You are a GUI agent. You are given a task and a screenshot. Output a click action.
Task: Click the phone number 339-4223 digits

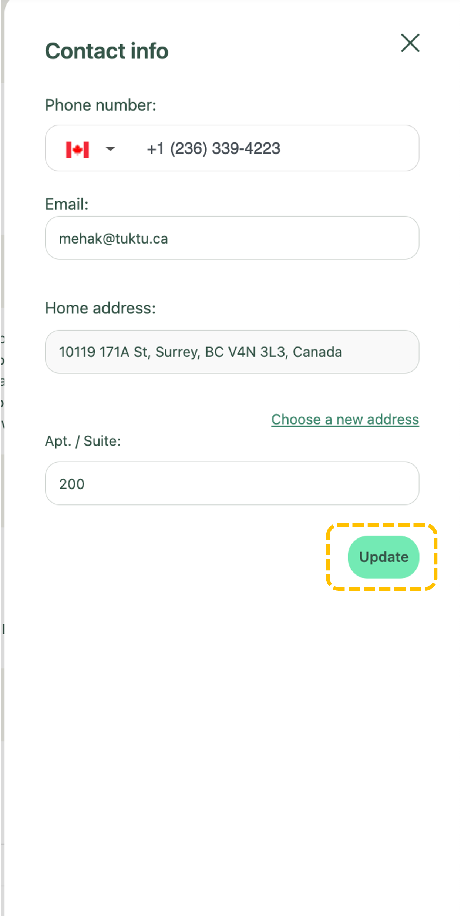(x=246, y=149)
